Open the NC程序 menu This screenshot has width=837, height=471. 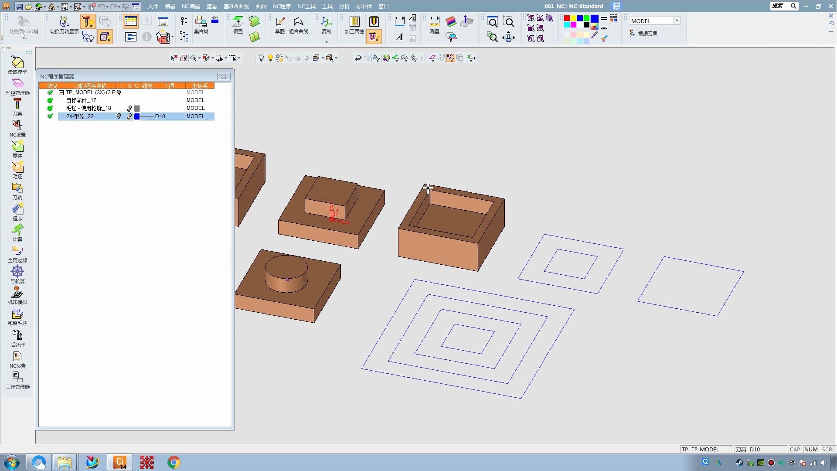click(x=281, y=6)
